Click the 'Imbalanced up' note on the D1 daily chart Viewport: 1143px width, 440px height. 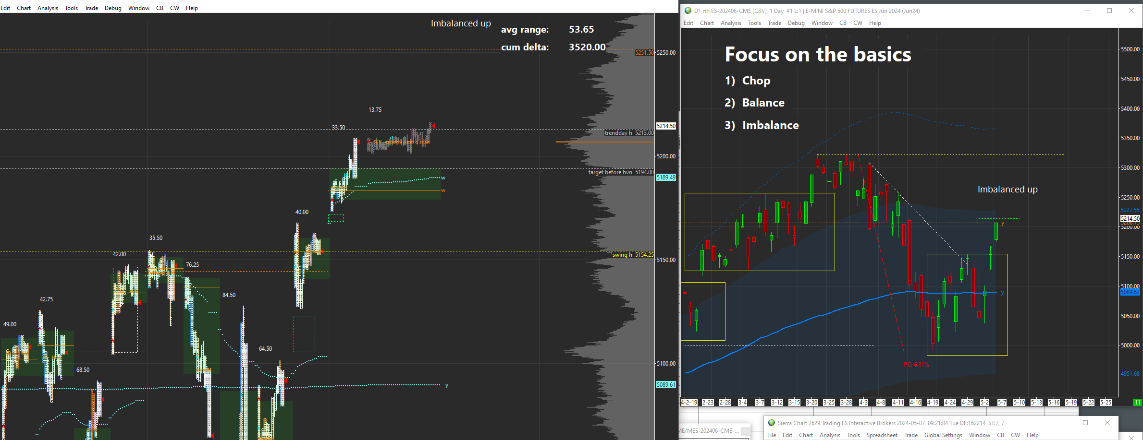1008,190
